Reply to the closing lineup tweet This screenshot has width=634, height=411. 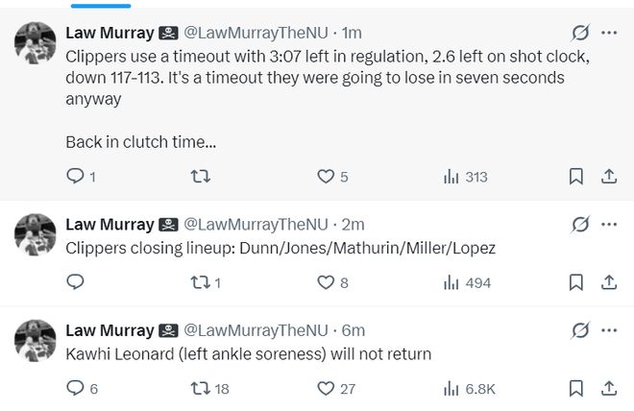click(76, 282)
